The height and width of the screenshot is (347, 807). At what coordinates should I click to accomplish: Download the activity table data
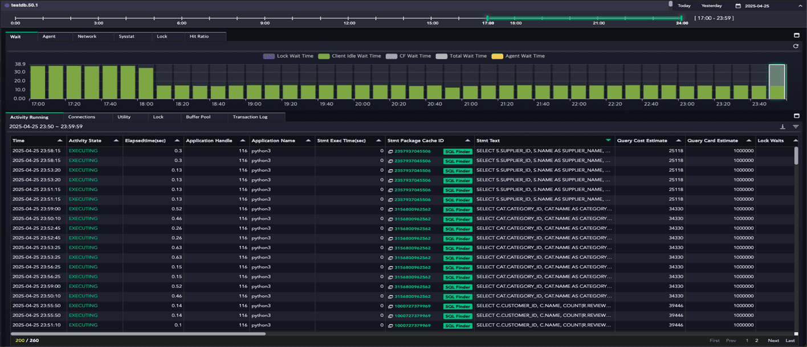[782, 126]
